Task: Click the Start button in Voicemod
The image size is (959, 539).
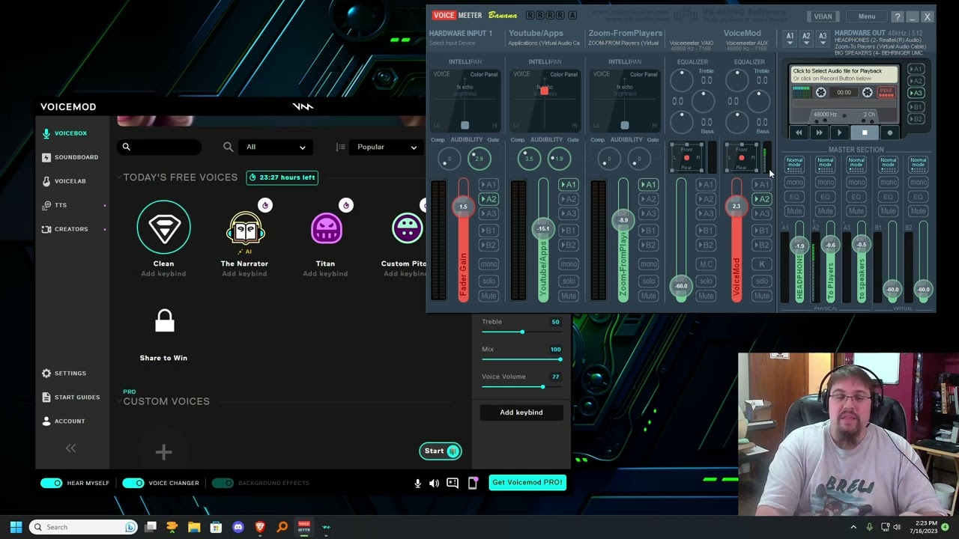Action: 440,451
